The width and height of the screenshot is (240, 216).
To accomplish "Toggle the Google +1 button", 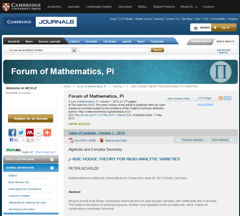I will point(30,140).
